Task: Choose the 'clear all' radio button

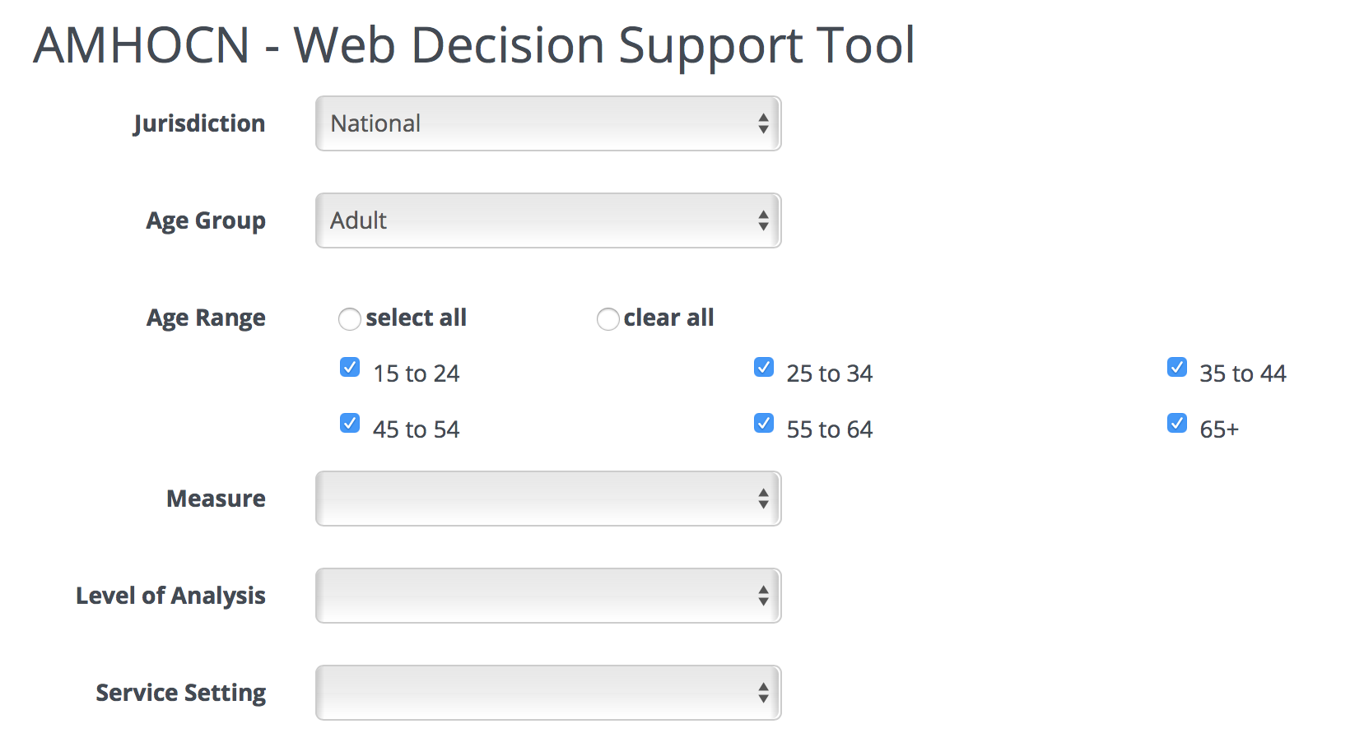Action: (607, 318)
